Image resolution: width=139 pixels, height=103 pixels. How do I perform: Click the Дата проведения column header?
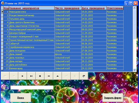point(94,8)
